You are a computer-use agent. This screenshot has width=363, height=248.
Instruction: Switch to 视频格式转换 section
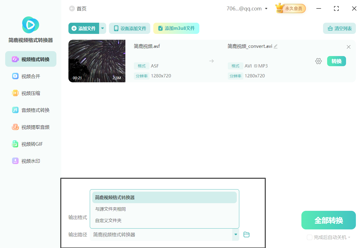[31, 59]
